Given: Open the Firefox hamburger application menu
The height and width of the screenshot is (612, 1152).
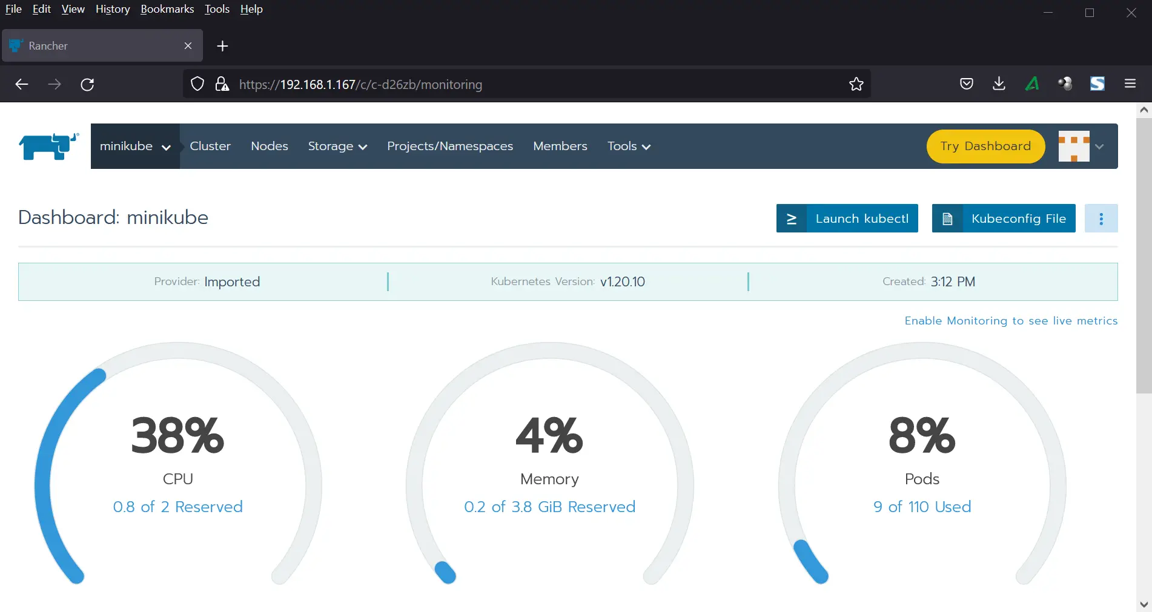Looking at the screenshot, I should (1130, 84).
